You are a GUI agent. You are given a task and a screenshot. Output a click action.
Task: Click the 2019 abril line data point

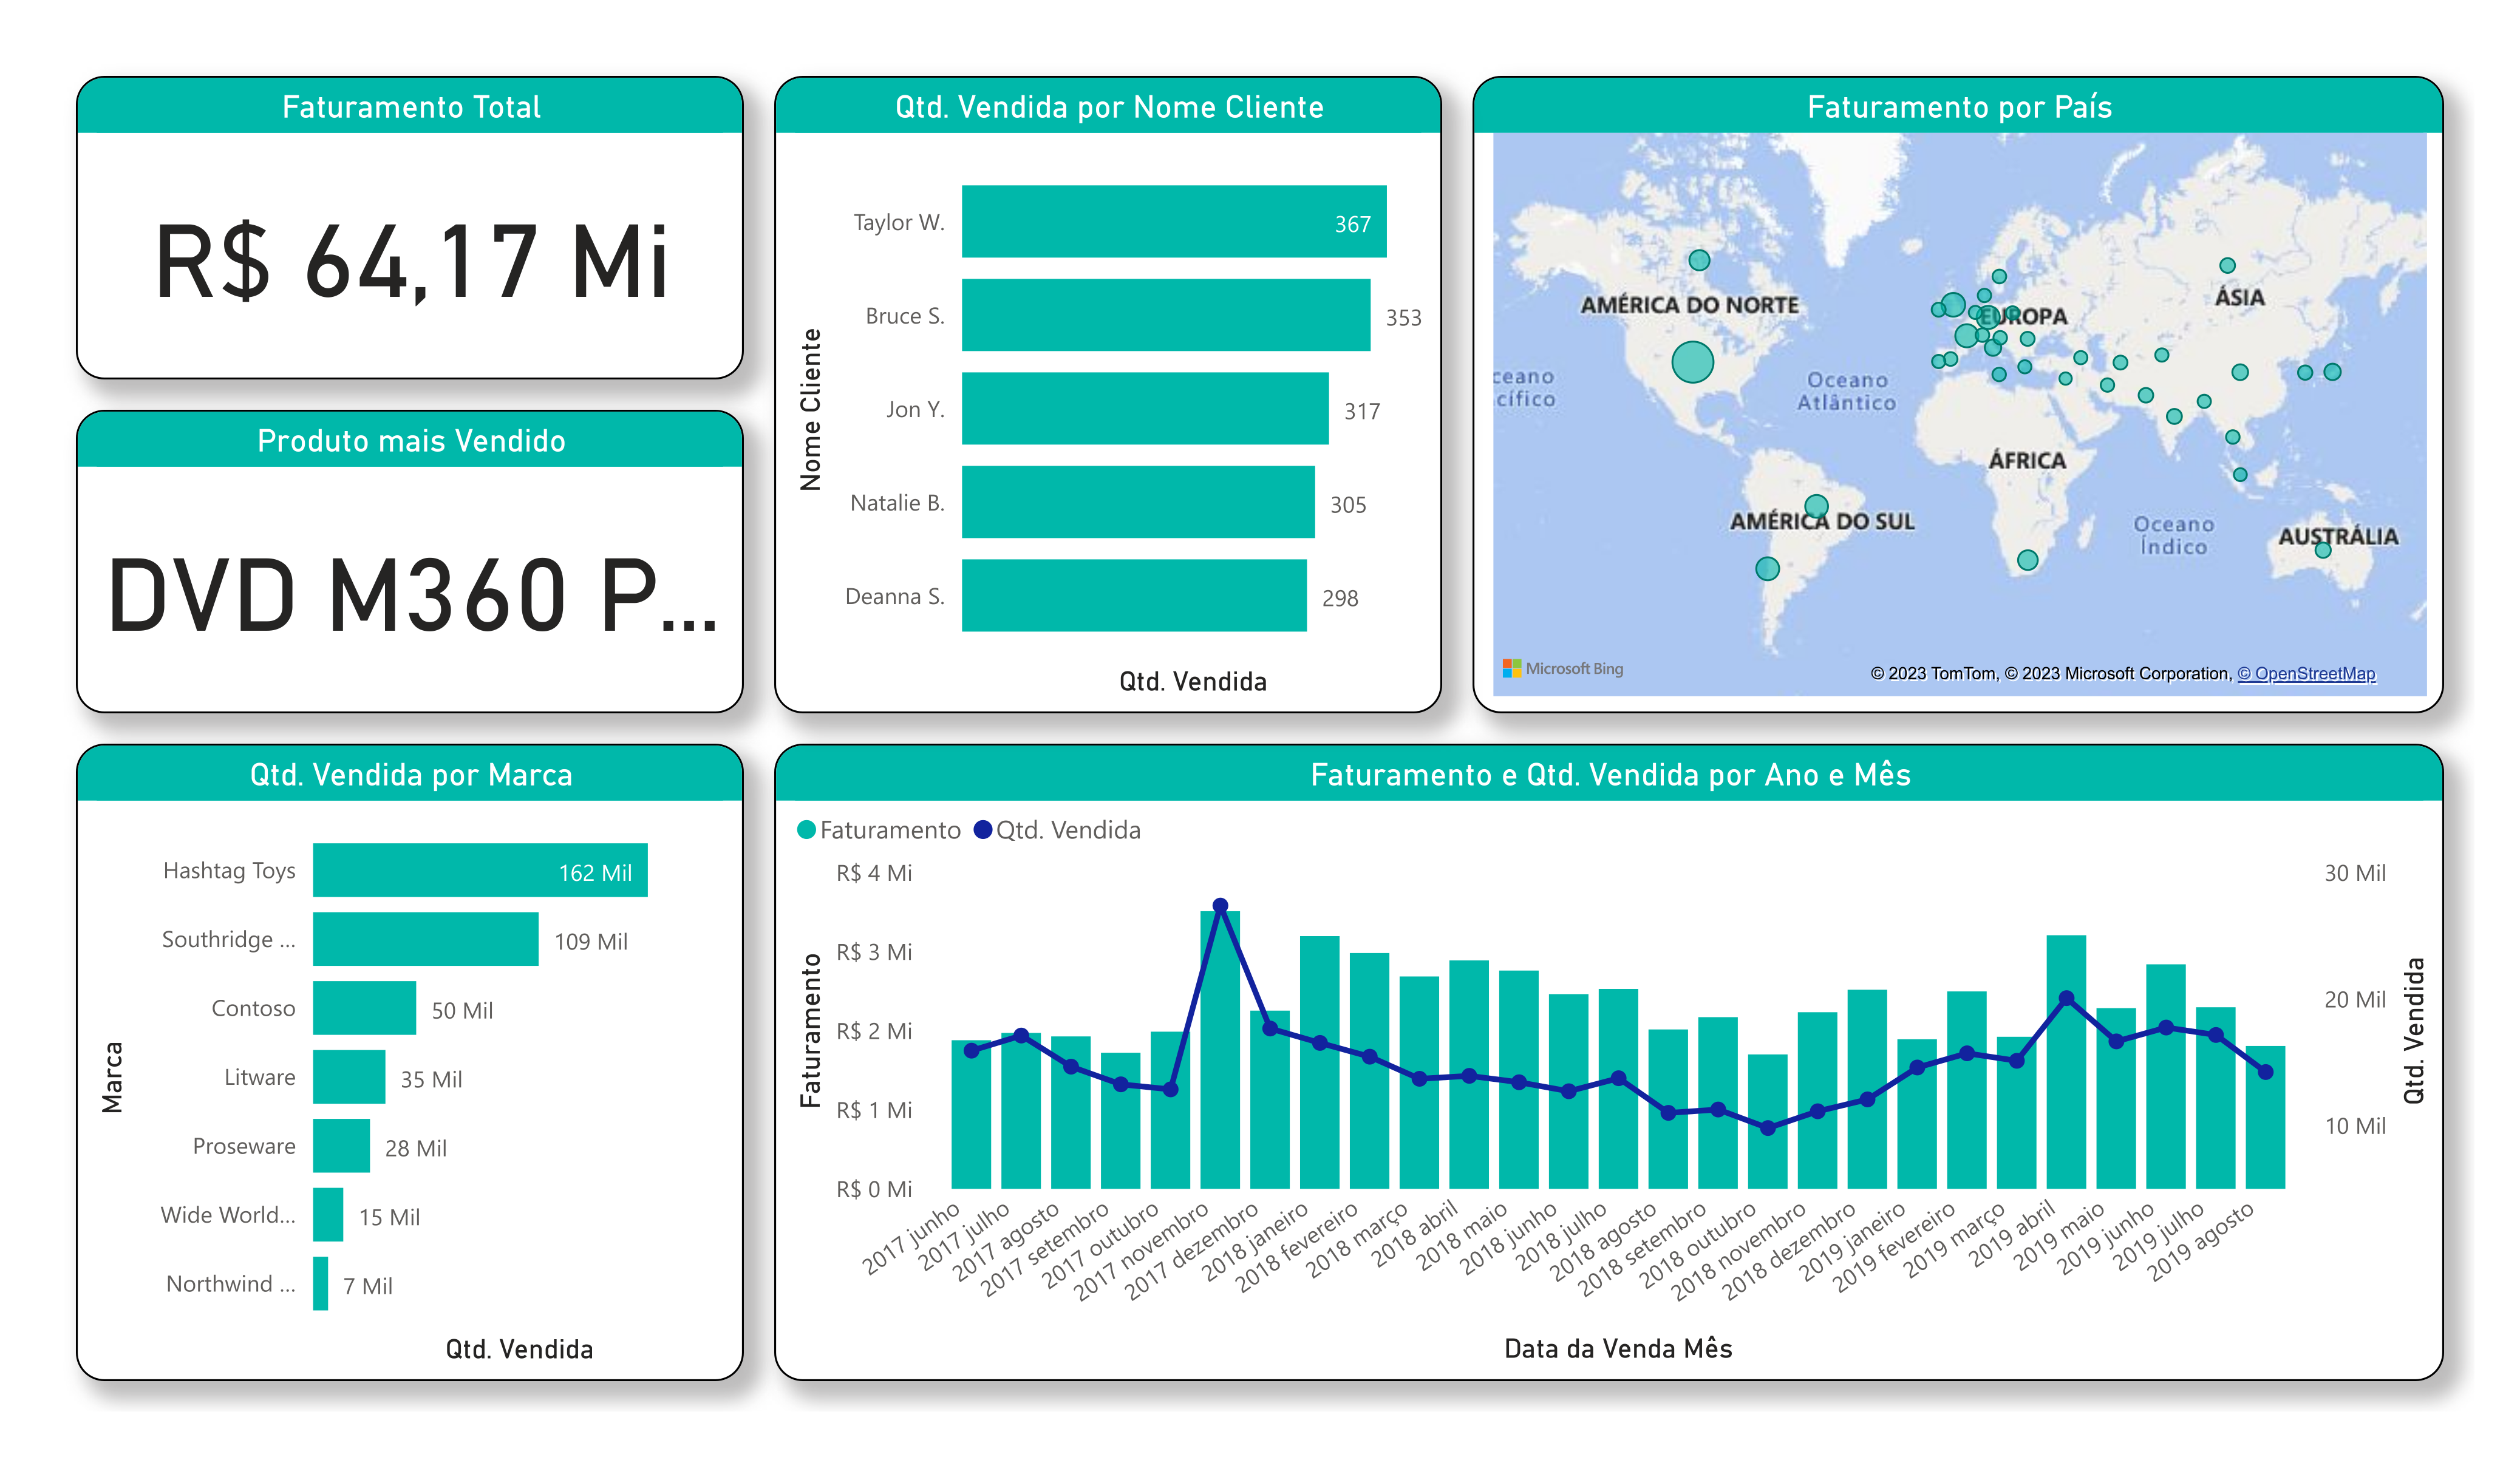2066,999
